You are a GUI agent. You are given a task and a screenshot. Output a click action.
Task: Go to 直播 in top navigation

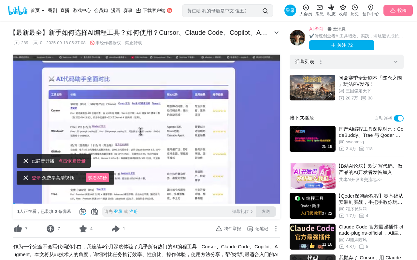click(x=65, y=10)
